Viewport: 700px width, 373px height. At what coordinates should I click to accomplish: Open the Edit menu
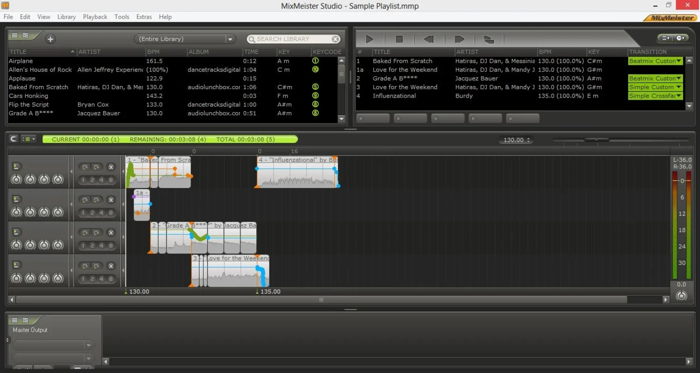point(25,17)
